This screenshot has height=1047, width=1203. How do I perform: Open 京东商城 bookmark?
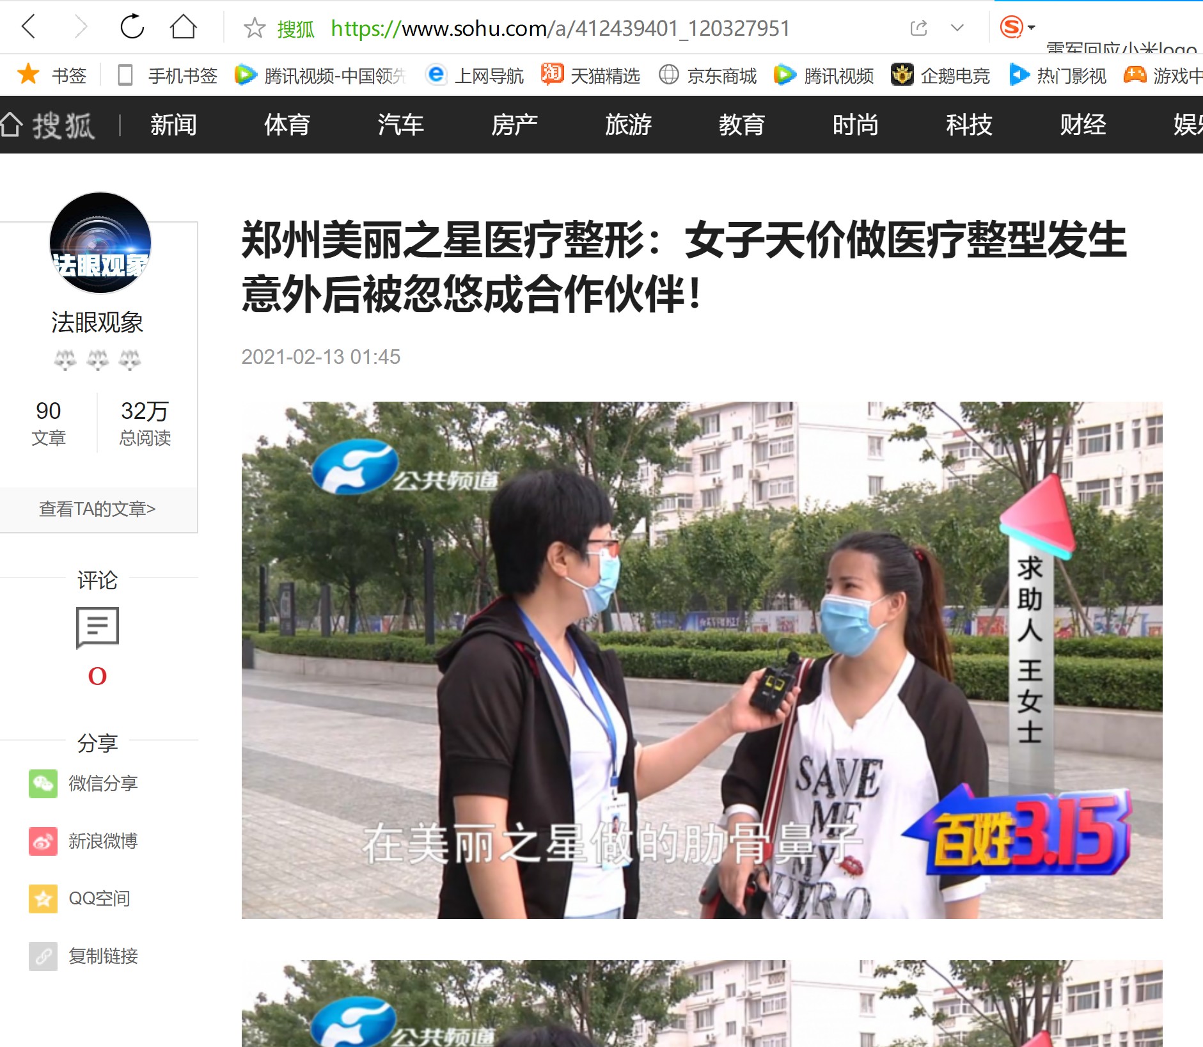(707, 75)
